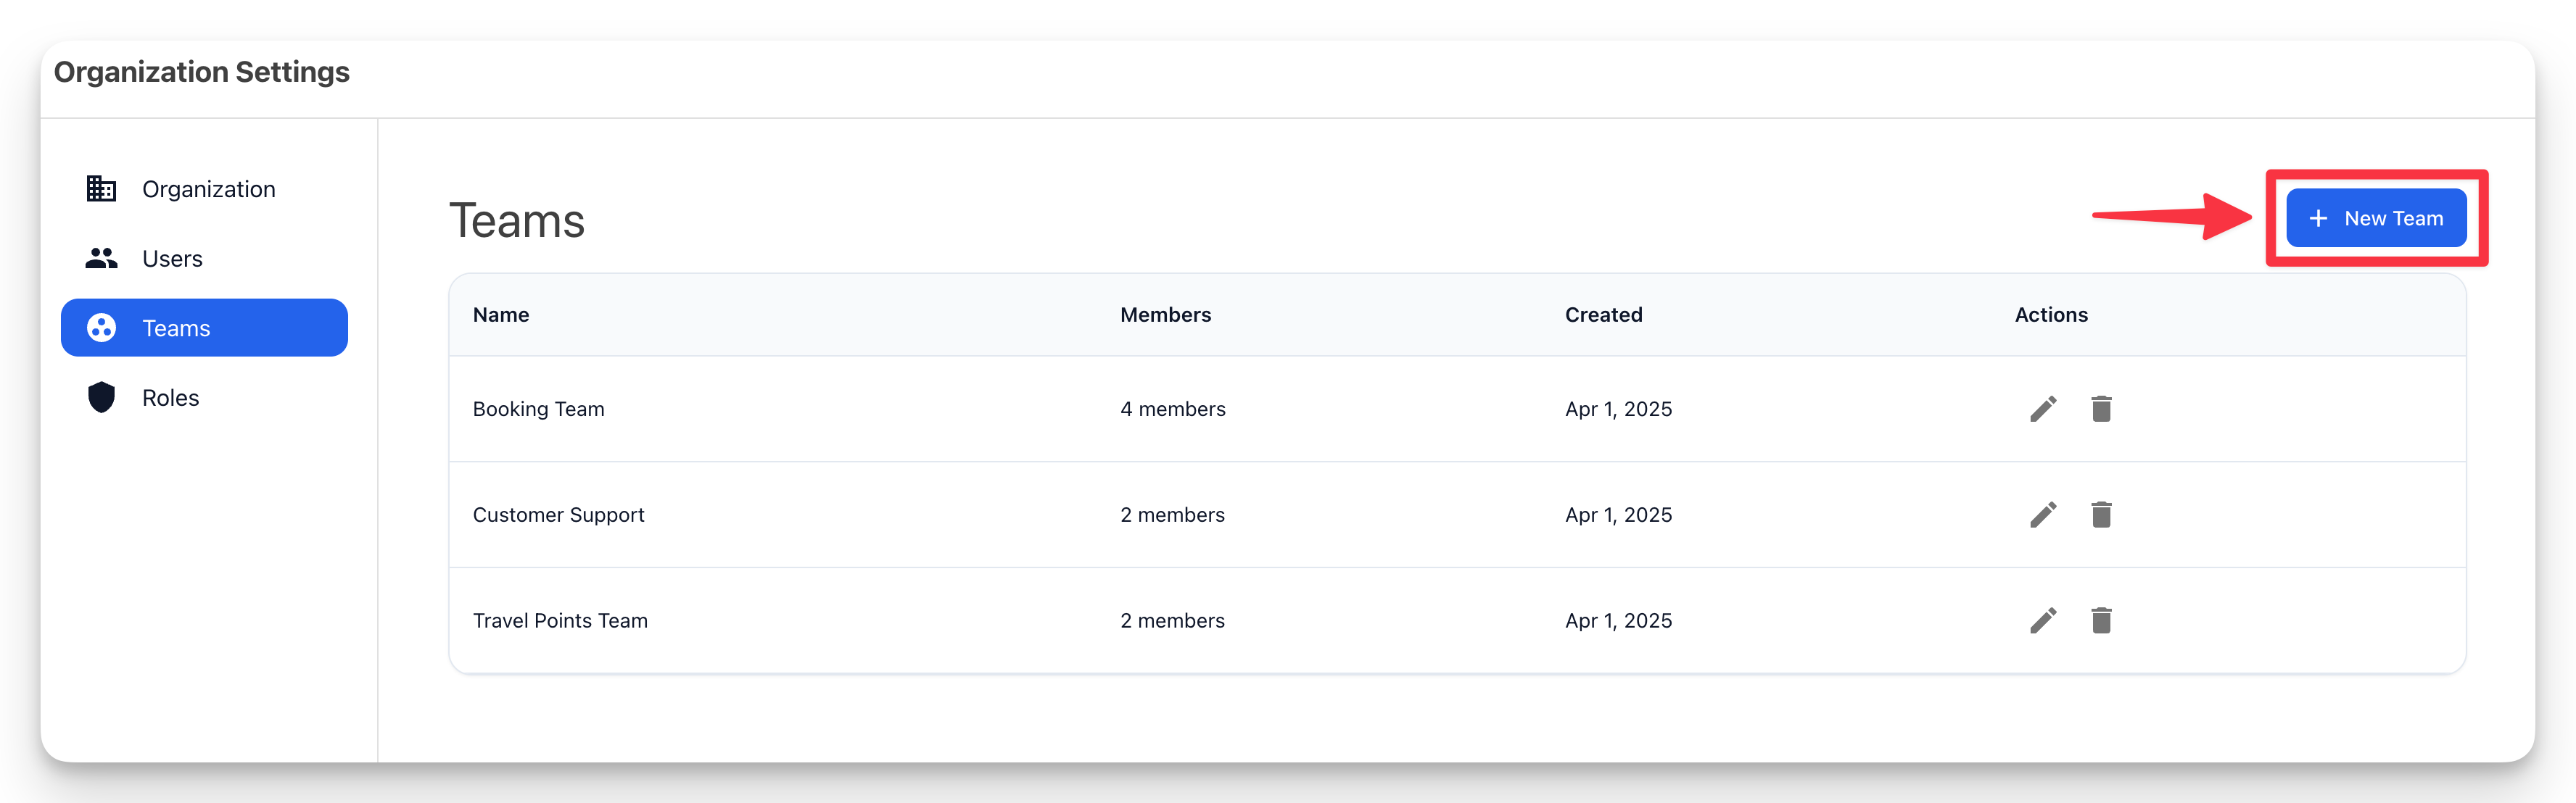Viewport: 2576px width, 803px height.
Task: Click the Roles shield icon
Action: click(101, 397)
